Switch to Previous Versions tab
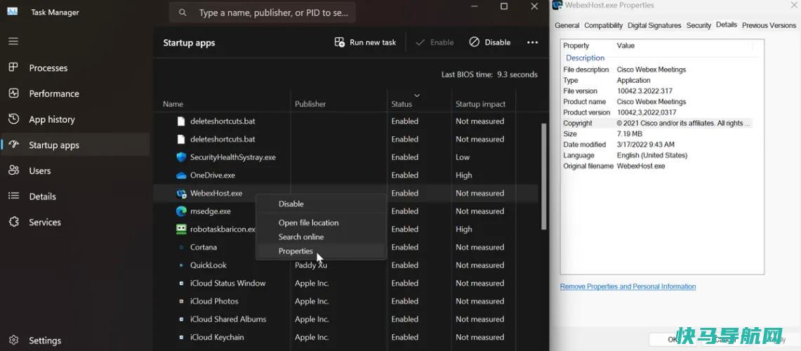The height and width of the screenshot is (351, 801). [769, 25]
